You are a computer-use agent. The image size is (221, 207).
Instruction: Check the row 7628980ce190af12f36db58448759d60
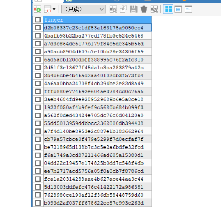click(38, 195)
